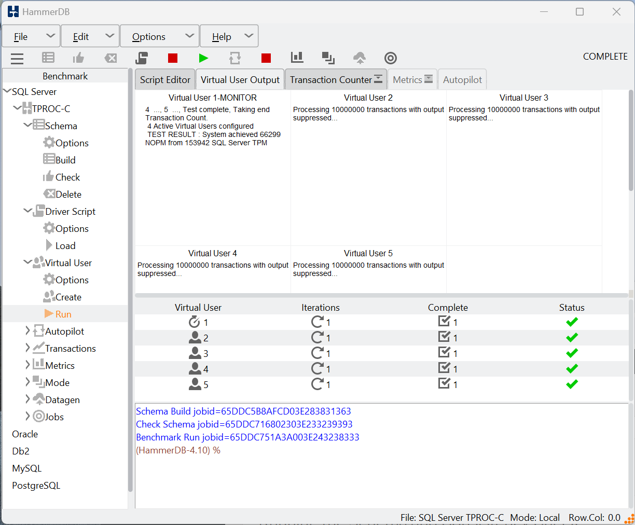This screenshot has width=635, height=525.
Task: Click the Benchmark panel header
Action: click(65, 76)
